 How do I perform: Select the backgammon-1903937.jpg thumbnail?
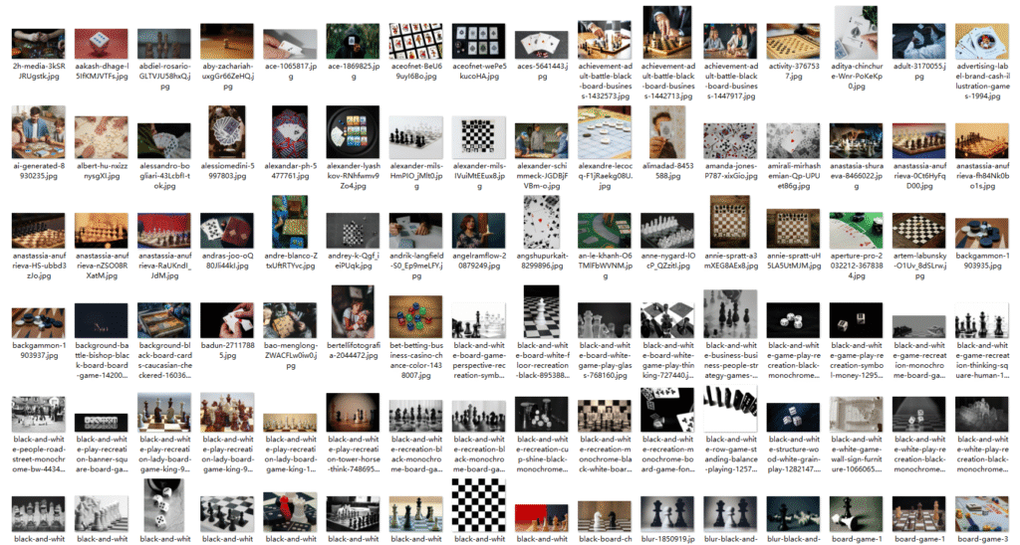point(39,323)
